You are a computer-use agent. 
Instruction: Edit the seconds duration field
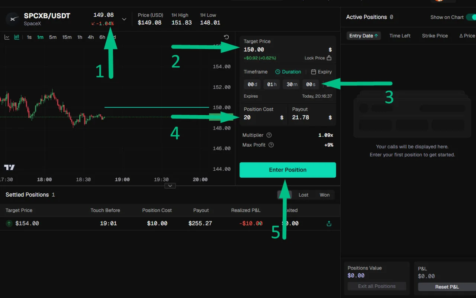coord(311,84)
